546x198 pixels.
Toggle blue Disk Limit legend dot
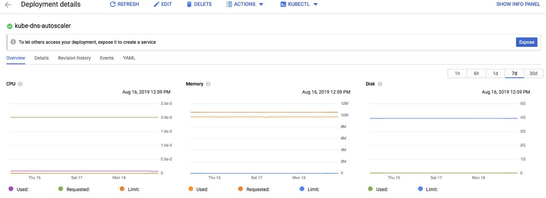coord(421,189)
